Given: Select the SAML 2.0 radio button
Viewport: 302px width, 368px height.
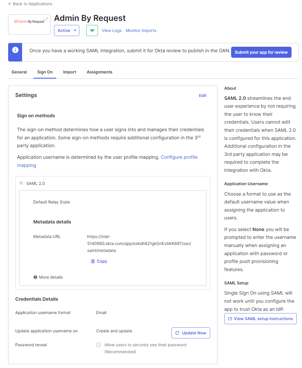Looking at the screenshot, I should pos(21,183).
